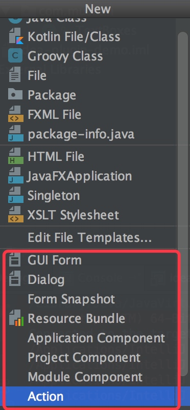190x410 pixels.
Task: Click the Package folder icon
Action: click(15, 95)
